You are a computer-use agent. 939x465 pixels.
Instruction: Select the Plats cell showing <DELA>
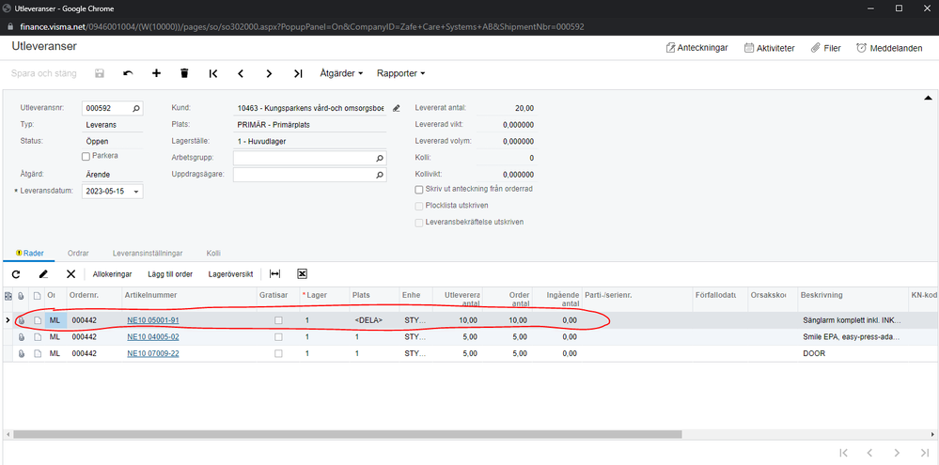(374, 320)
